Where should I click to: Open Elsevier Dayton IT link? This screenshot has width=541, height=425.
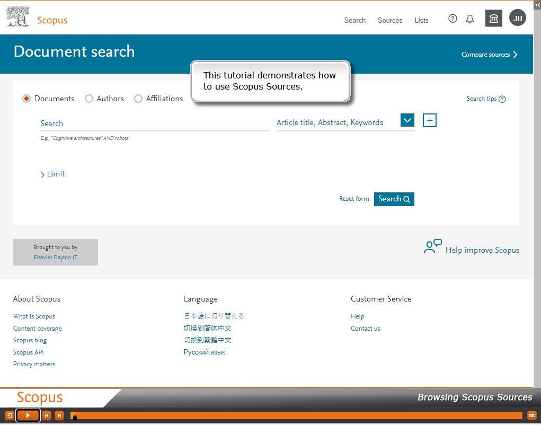point(56,258)
